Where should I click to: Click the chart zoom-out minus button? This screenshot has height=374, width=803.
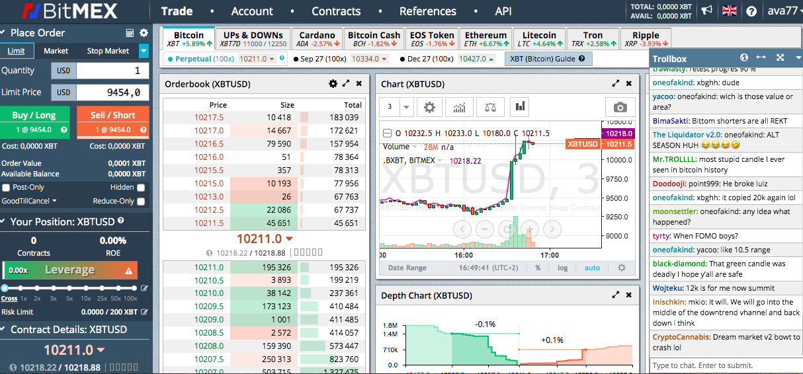pyautogui.click(x=485, y=229)
